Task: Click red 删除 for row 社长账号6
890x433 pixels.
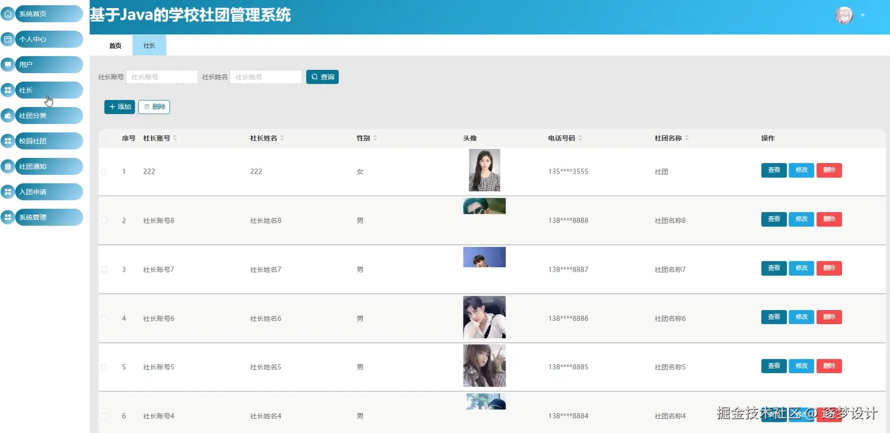Action: point(829,317)
